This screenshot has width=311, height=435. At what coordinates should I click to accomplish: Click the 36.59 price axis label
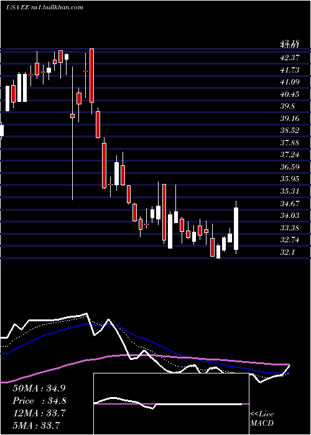290,167
